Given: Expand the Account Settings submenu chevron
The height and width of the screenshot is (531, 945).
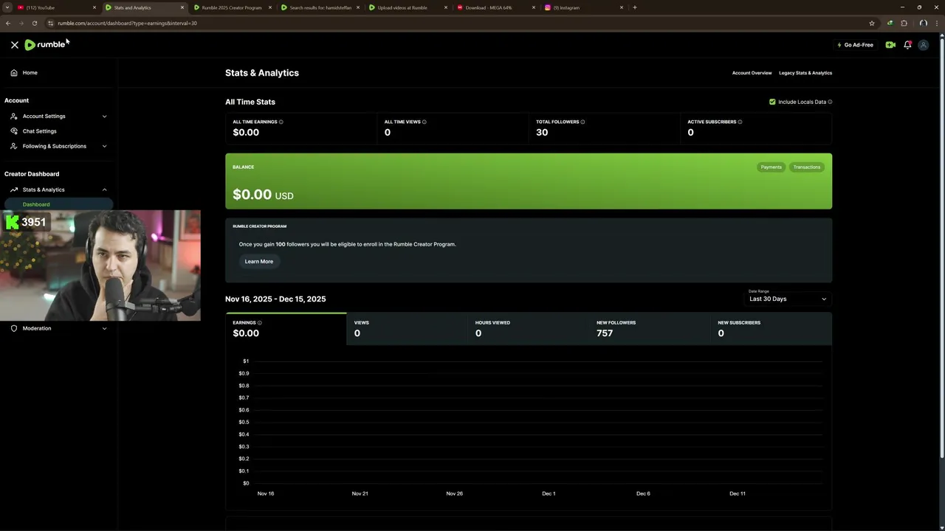Looking at the screenshot, I should pyautogui.click(x=104, y=116).
